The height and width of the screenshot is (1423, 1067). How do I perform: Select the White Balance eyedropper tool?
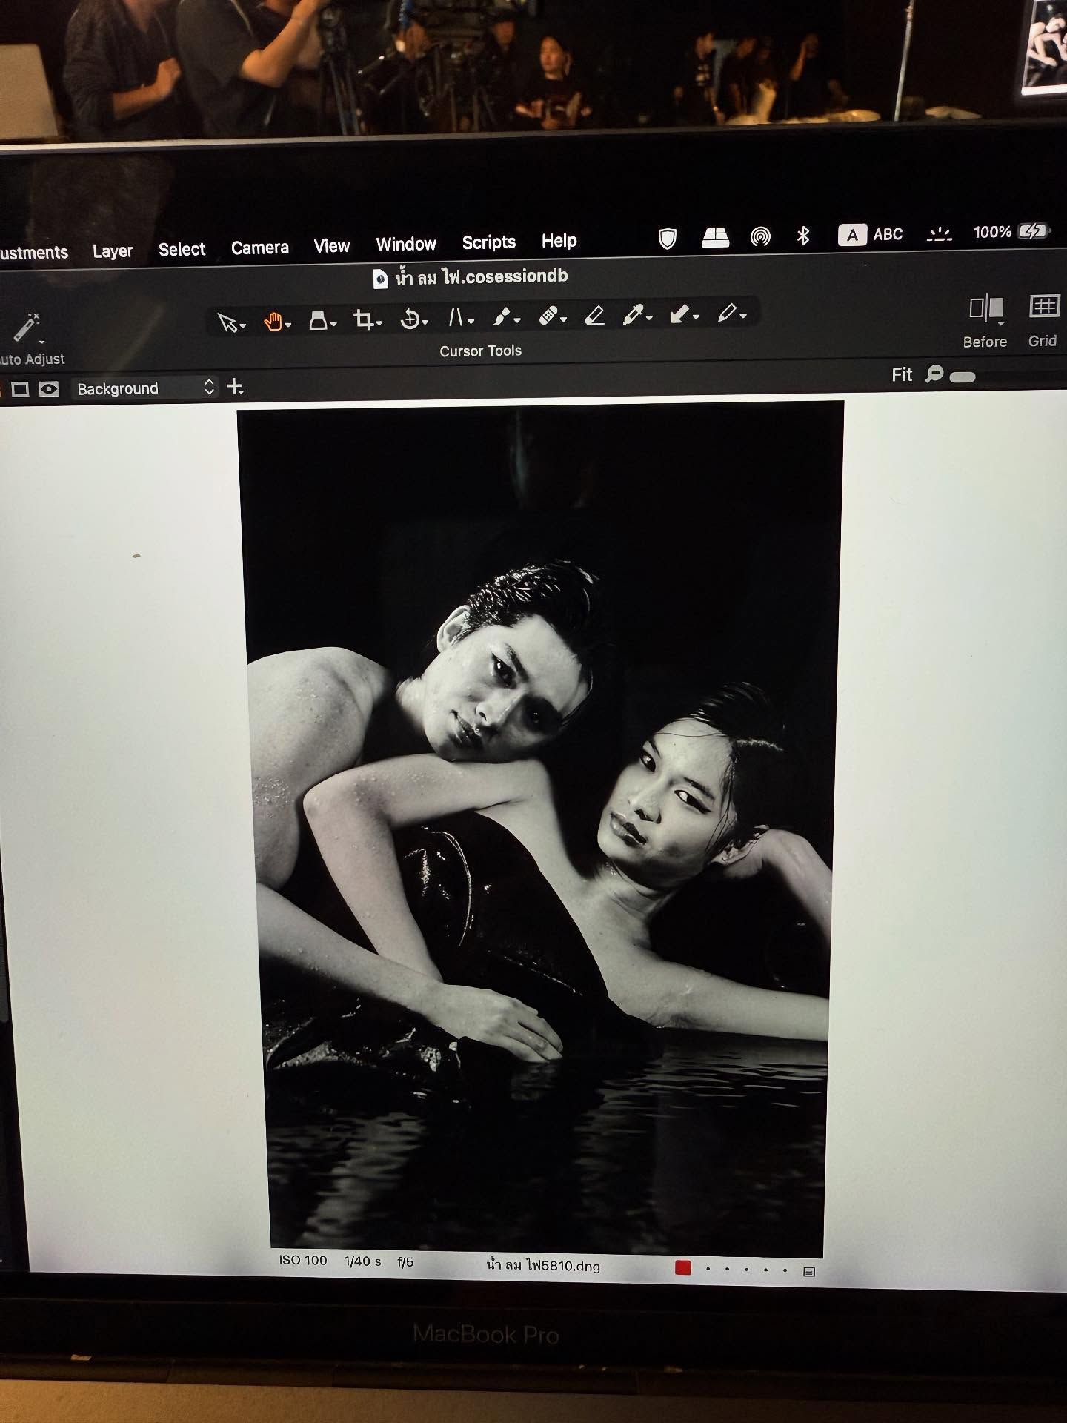pyautogui.click(x=633, y=316)
